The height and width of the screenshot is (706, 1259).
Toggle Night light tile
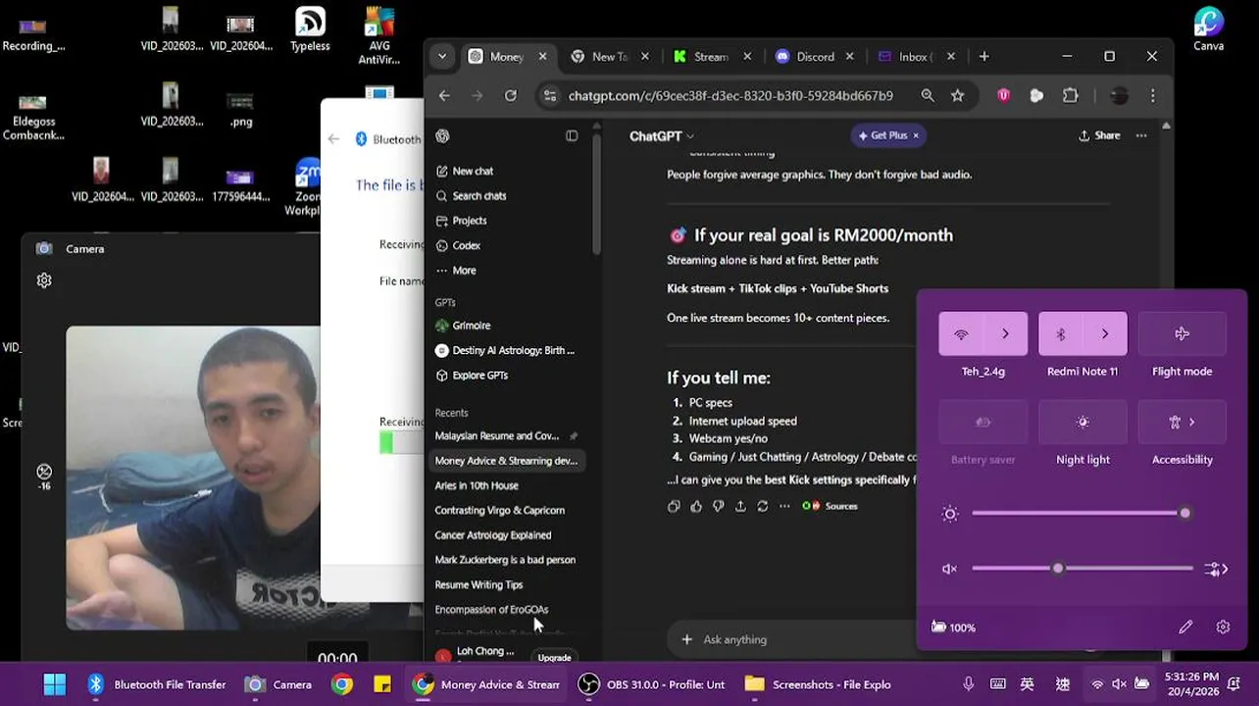1083,423
